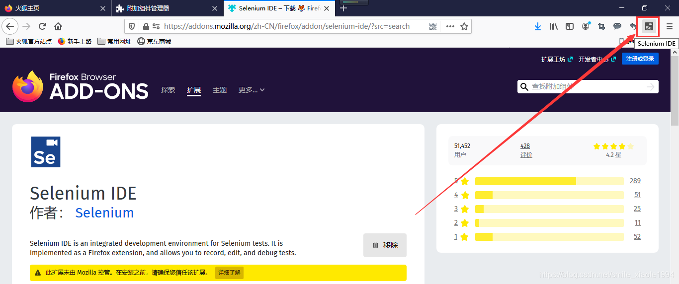679x284 pixels.
Task: Open the 51 four-star review count
Action: click(x=637, y=195)
